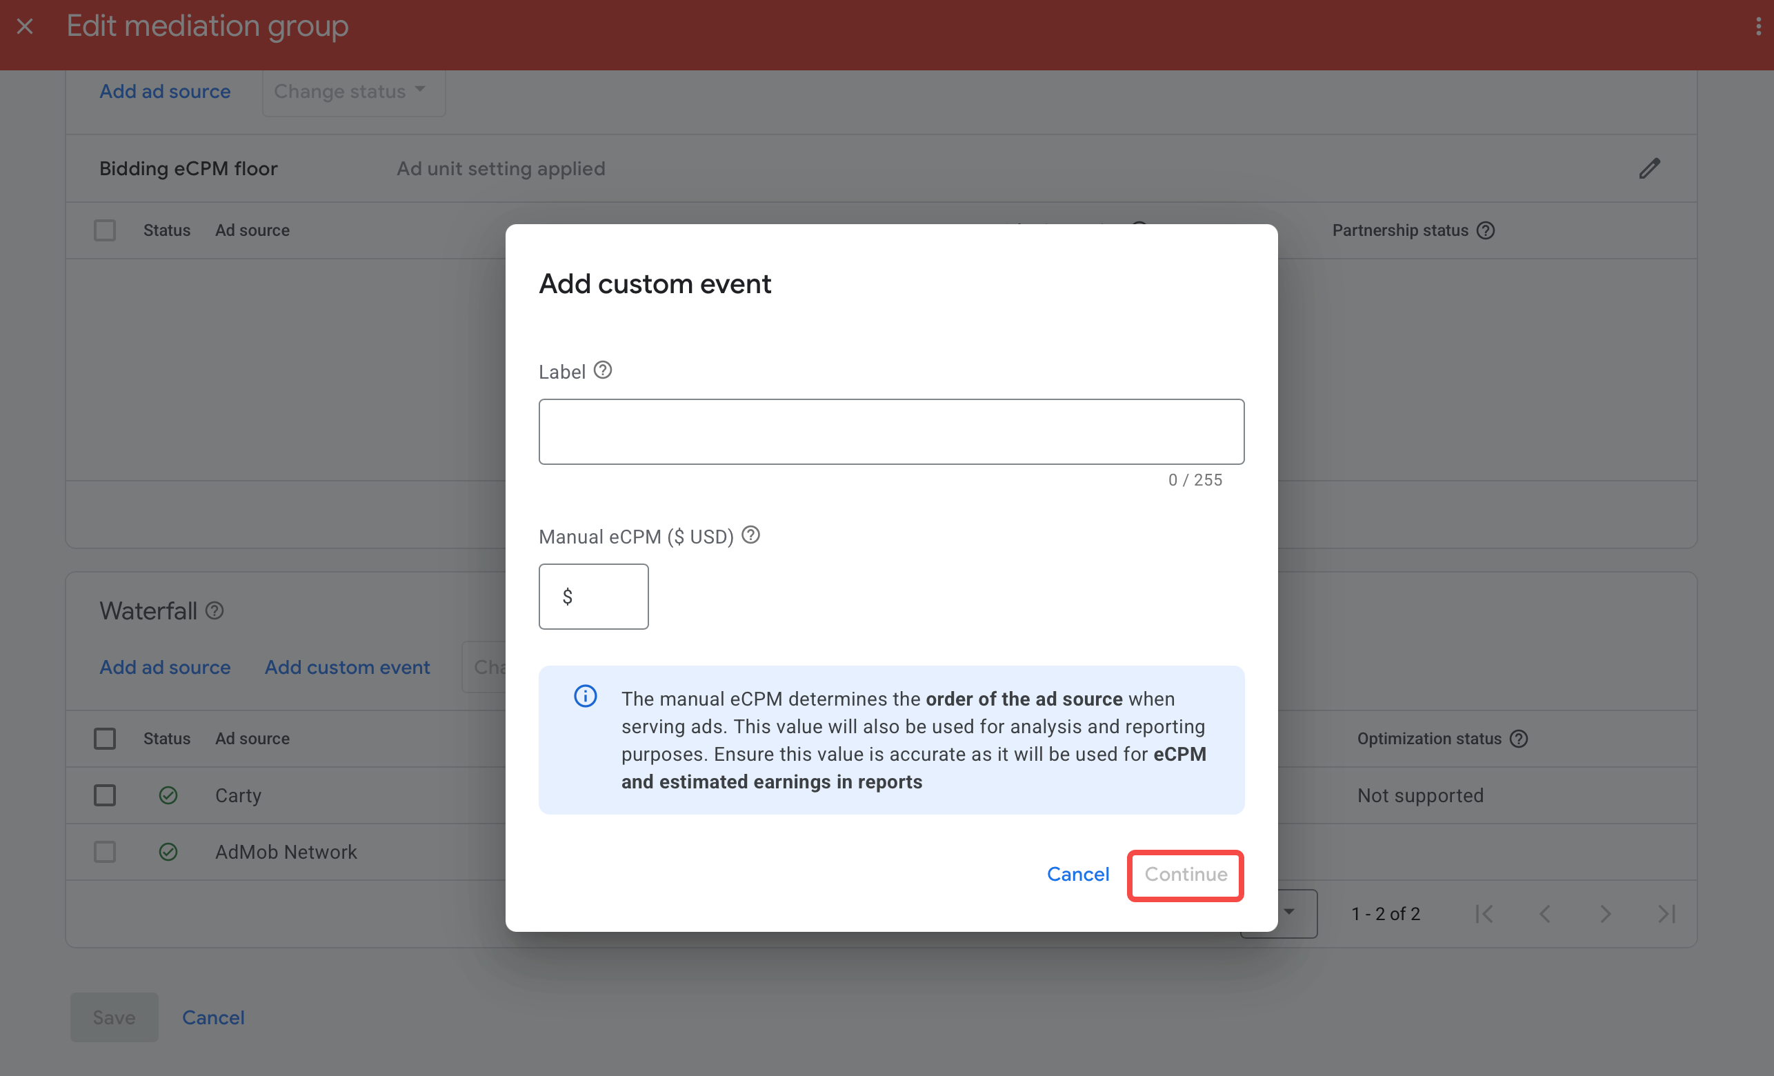Open the Label help tooltip

[602, 370]
